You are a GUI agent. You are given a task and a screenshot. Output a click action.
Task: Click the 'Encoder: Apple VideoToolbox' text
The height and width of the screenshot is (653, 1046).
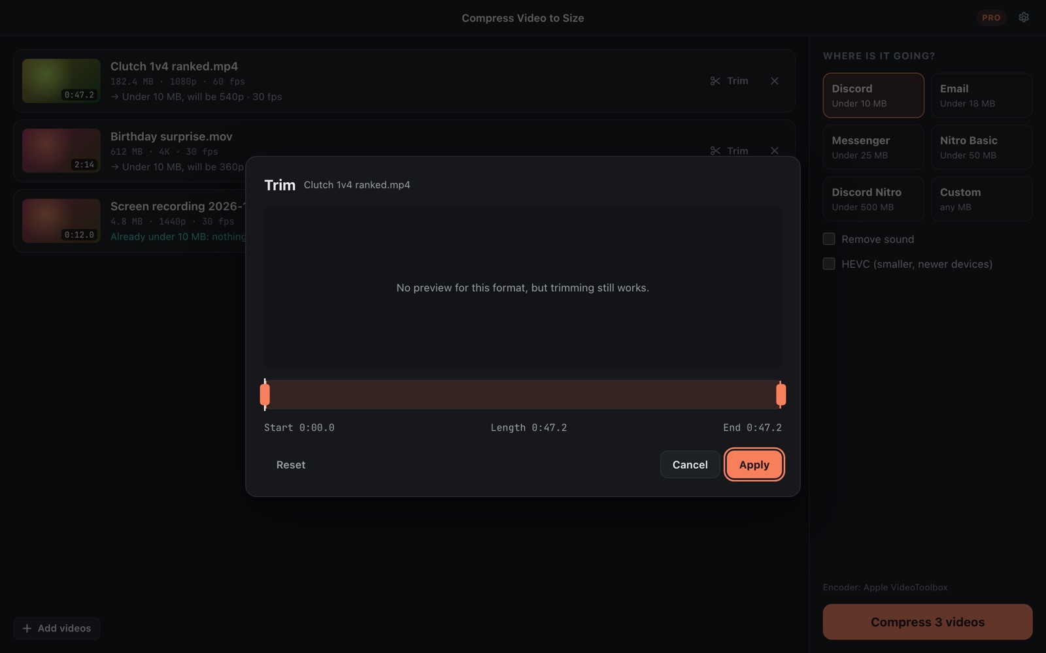pos(885,587)
